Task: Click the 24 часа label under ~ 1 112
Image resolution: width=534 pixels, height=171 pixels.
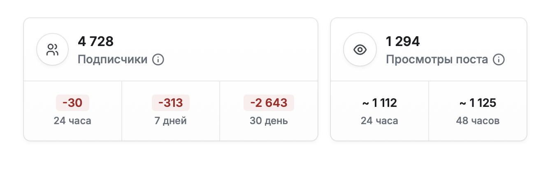Action: [379, 121]
